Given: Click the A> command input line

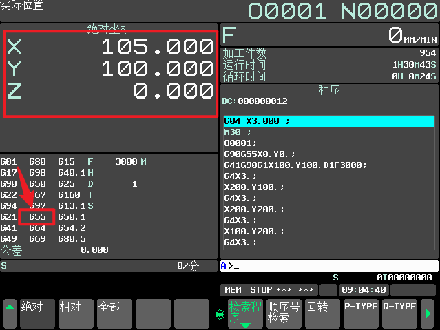Looking at the screenshot, I should [x=328, y=266].
